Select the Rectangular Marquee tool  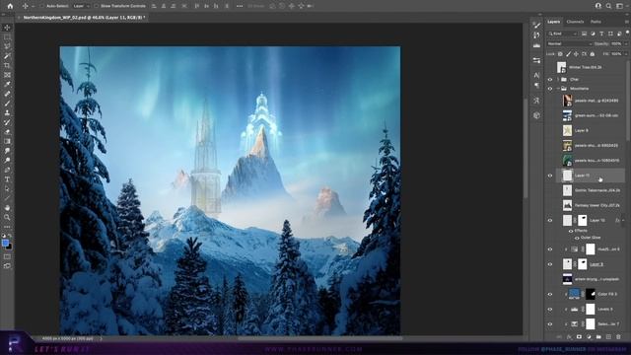pyautogui.click(x=7, y=37)
